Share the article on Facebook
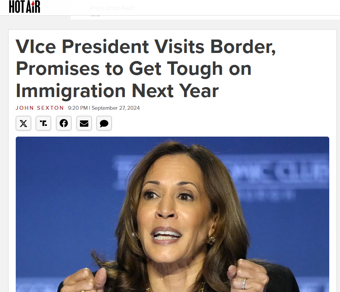This screenshot has width=340, height=292. pos(64,123)
